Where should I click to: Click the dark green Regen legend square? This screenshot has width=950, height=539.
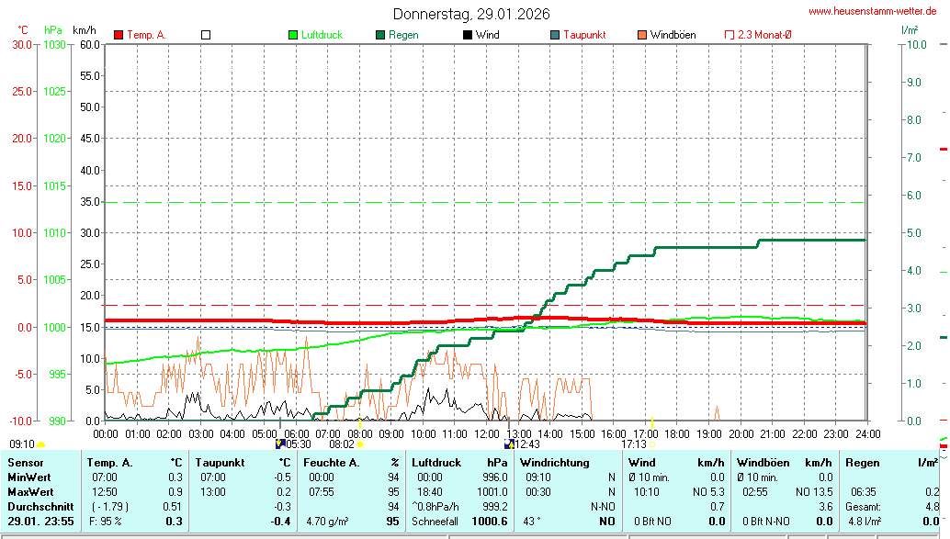pyautogui.click(x=380, y=35)
